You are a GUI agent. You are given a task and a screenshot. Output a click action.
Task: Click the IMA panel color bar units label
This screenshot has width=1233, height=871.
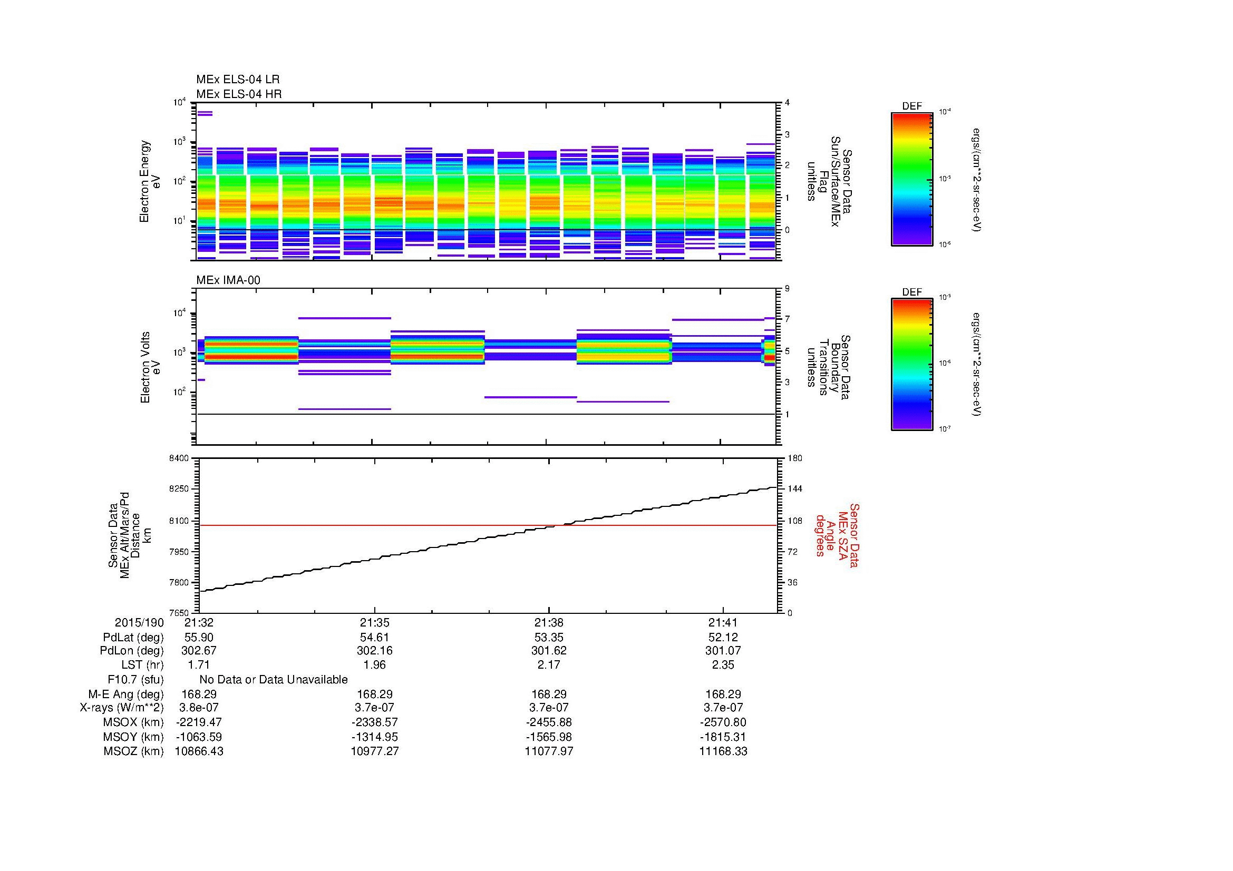[x=977, y=365]
